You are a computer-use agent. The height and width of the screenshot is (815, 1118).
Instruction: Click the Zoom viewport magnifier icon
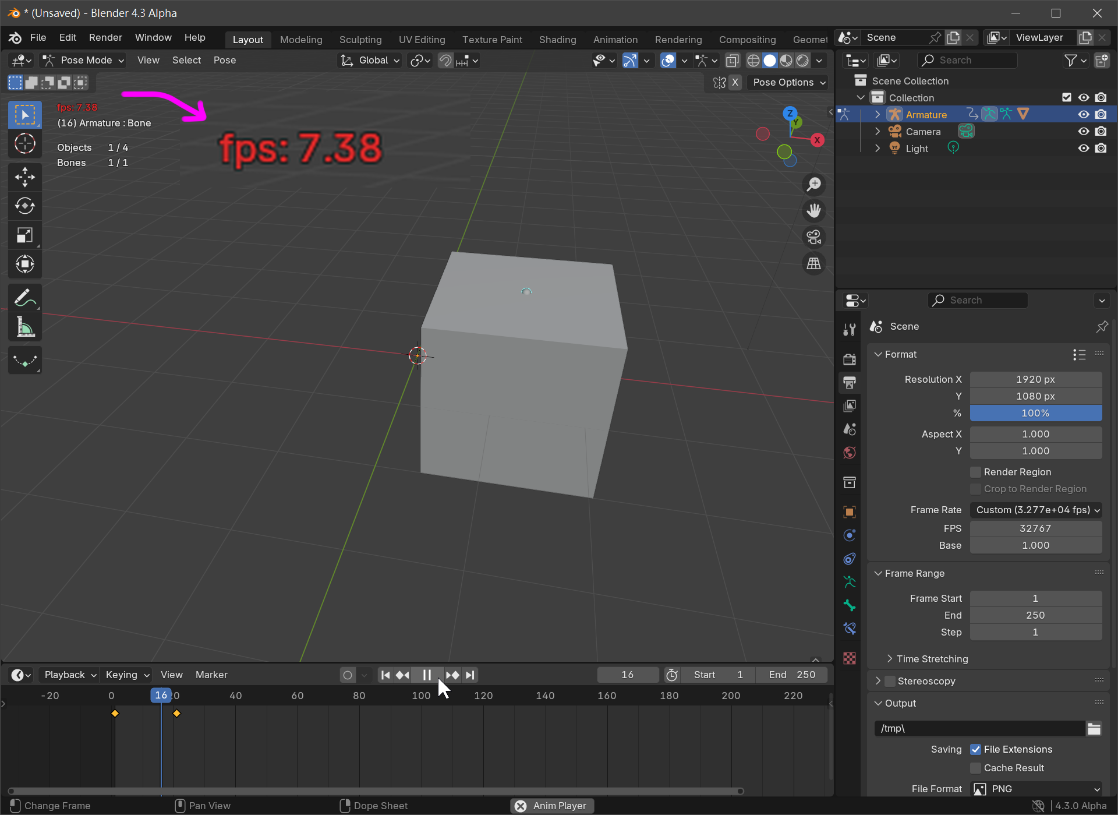[813, 185]
